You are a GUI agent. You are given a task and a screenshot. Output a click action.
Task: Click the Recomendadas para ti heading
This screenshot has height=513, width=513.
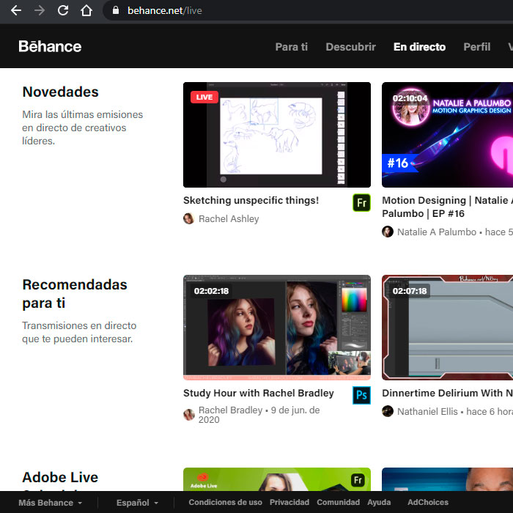75,294
